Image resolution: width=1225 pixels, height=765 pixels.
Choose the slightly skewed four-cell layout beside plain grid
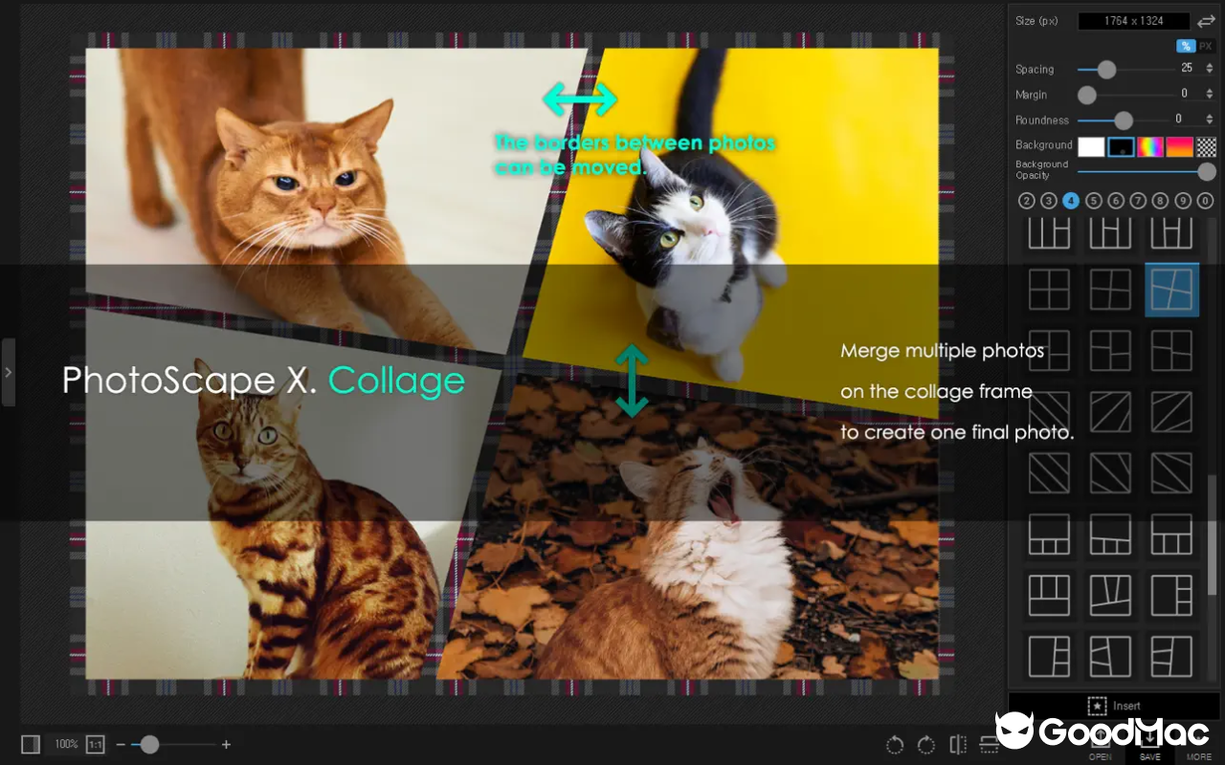click(1110, 290)
